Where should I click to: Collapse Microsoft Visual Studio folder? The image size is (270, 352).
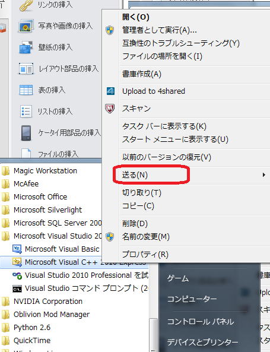52,236
